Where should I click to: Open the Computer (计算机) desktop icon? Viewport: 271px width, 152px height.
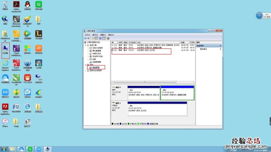[x=5, y=49]
